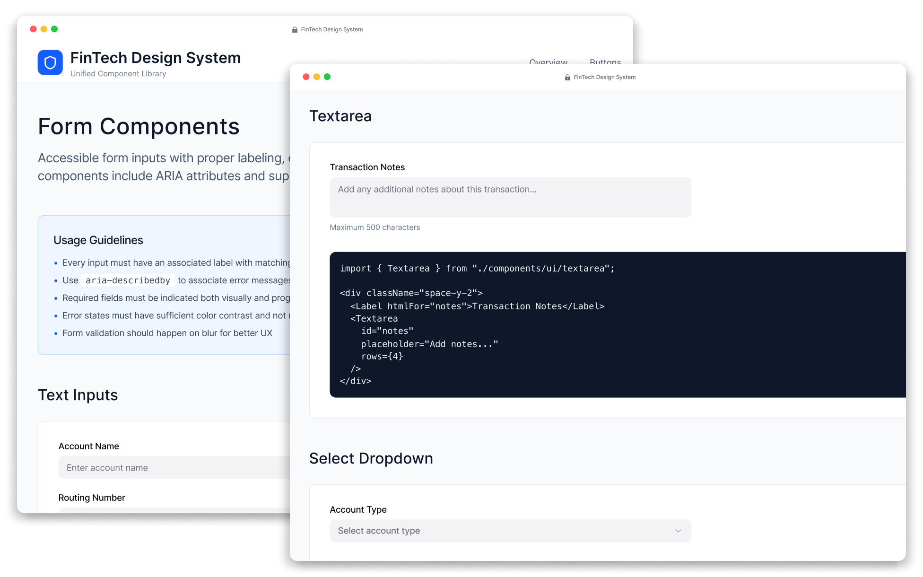Click the Account Type label
The height and width of the screenshot is (577, 923).
click(358, 509)
